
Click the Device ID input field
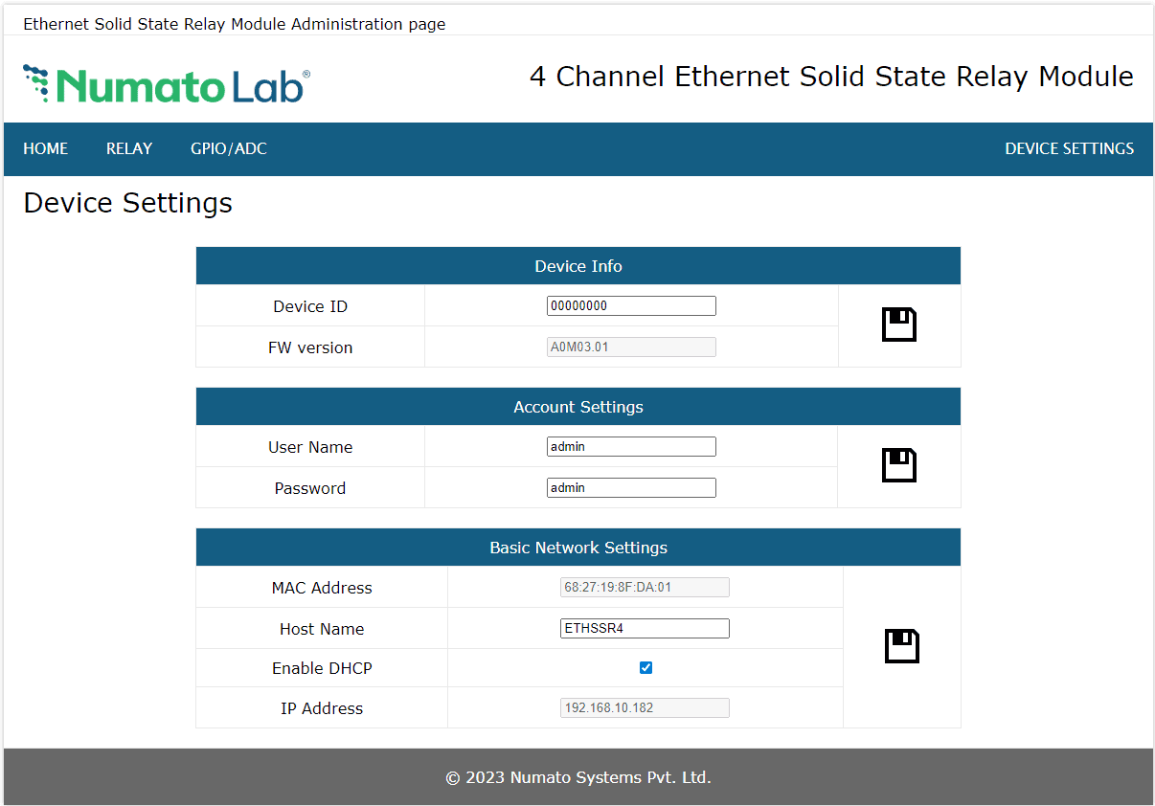(631, 306)
